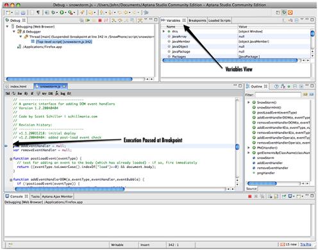Viewport: 318px width, 250px height.
Task: Select the JavaArray variable row
Action: 236,37
